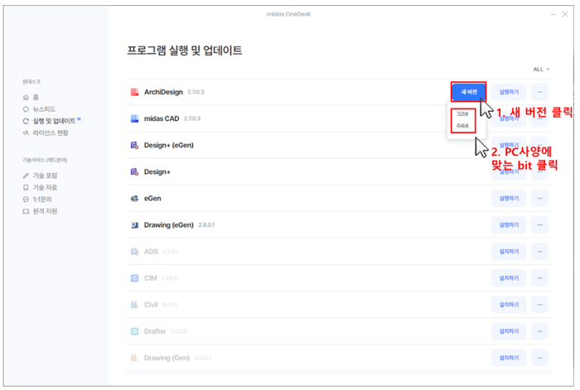Choose 64bit from the version popup
The width and height of the screenshot is (580, 390).
pyautogui.click(x=462, y=126)
